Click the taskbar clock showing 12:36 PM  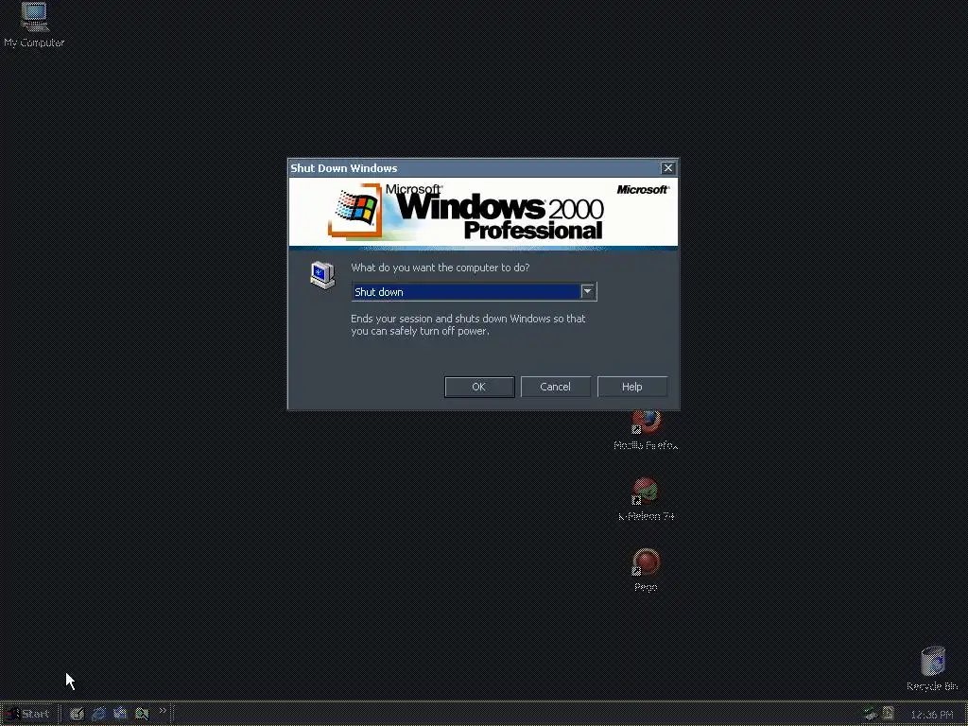932,715
